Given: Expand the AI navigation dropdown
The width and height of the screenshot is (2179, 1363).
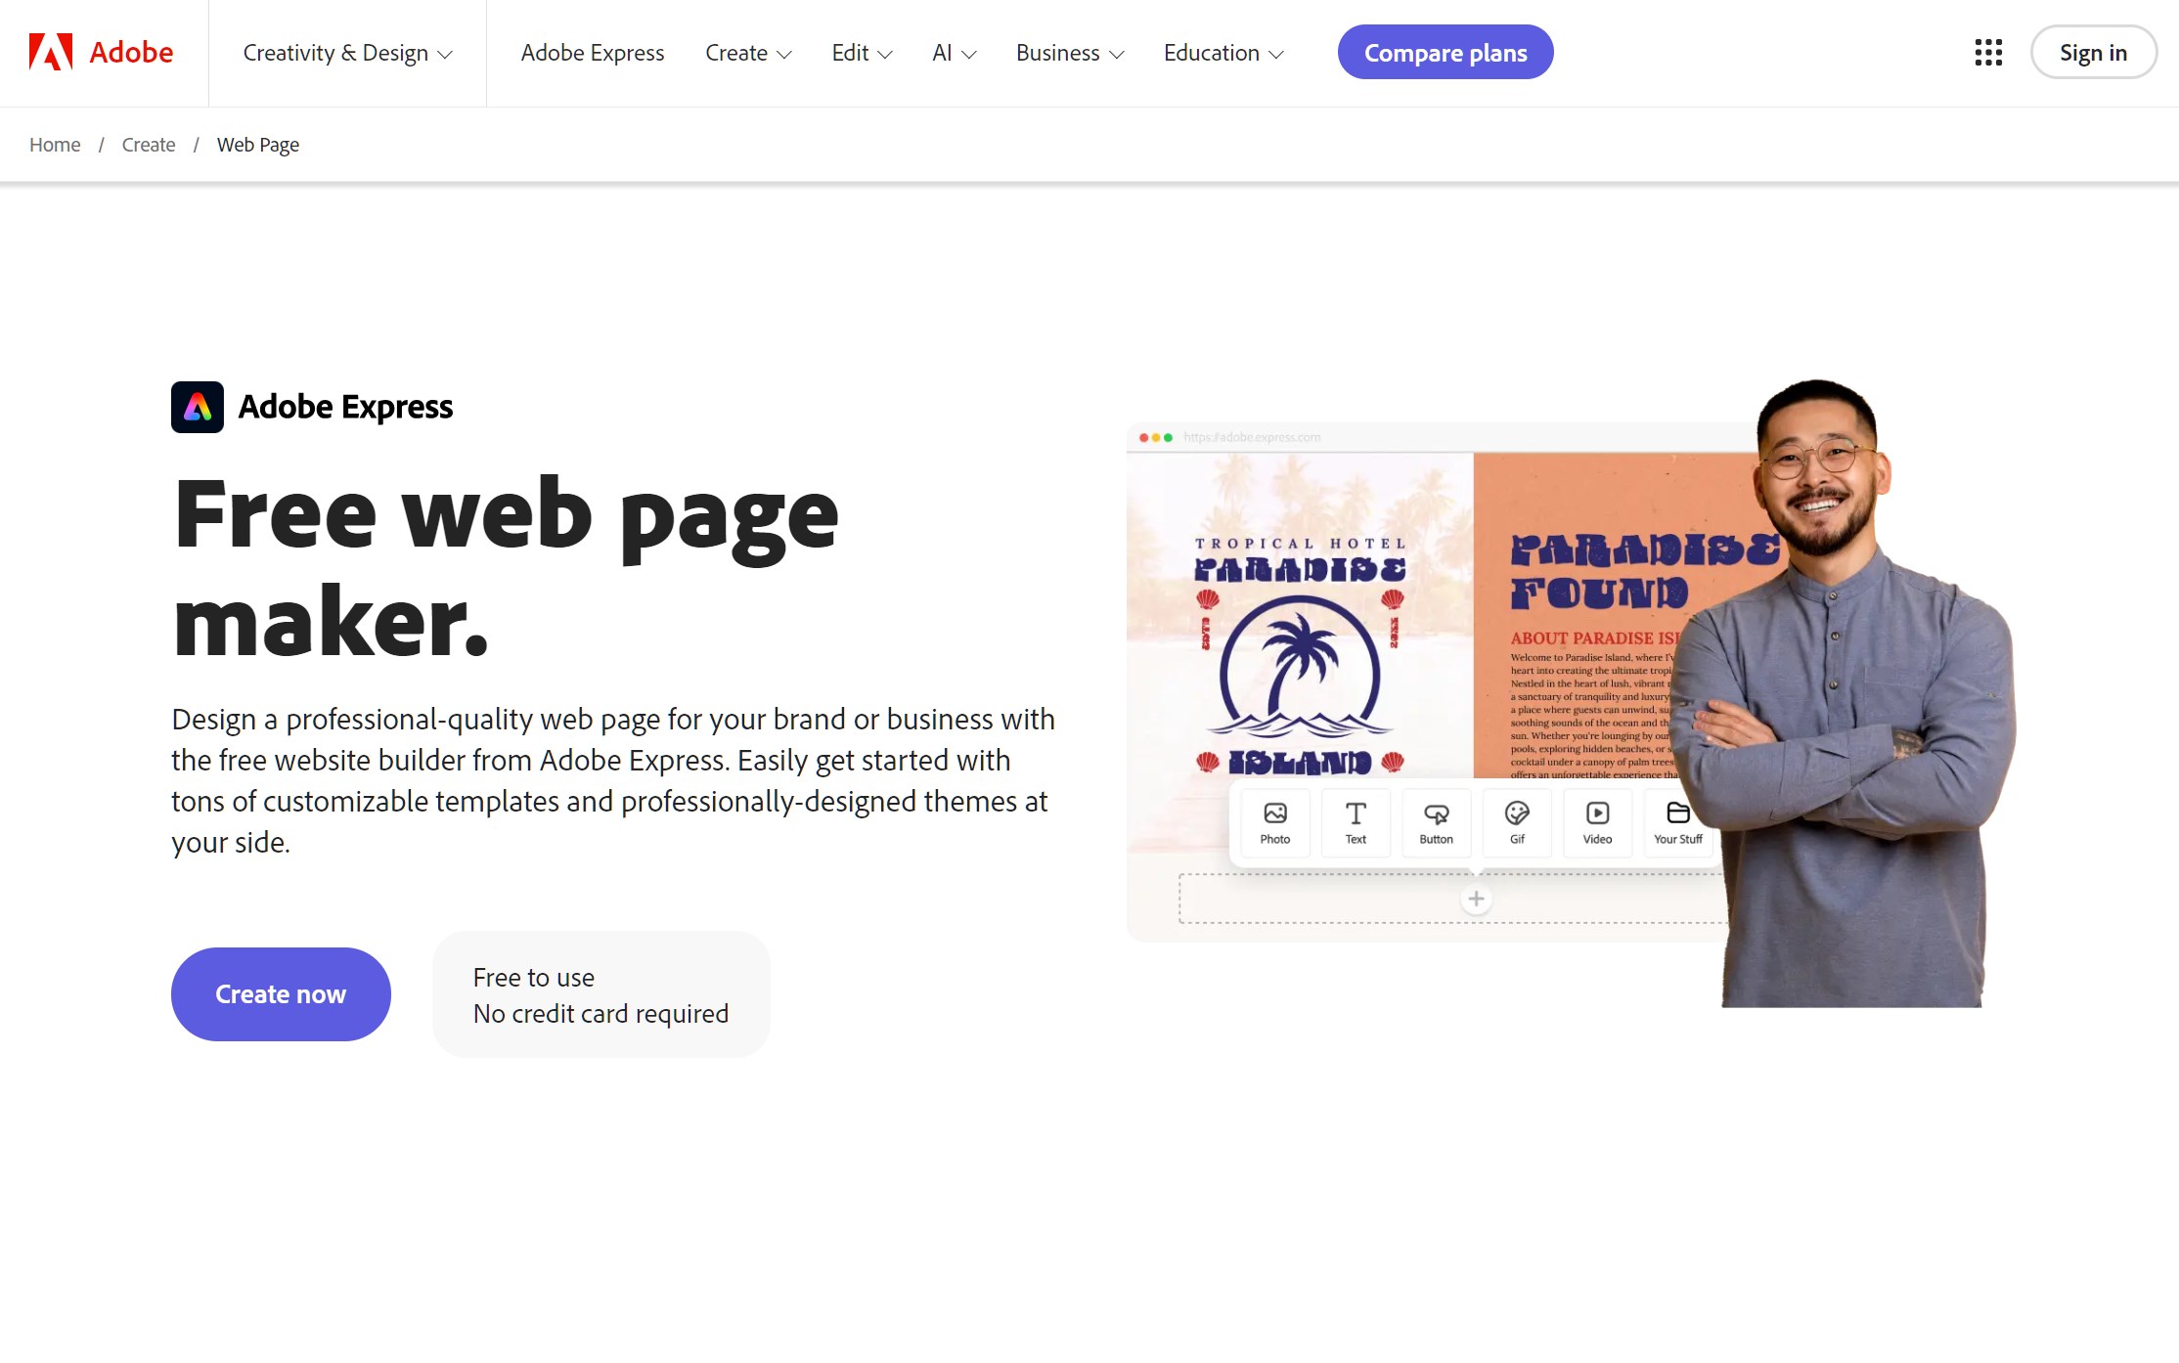Looking at the screenshot, I should point(953,52).
